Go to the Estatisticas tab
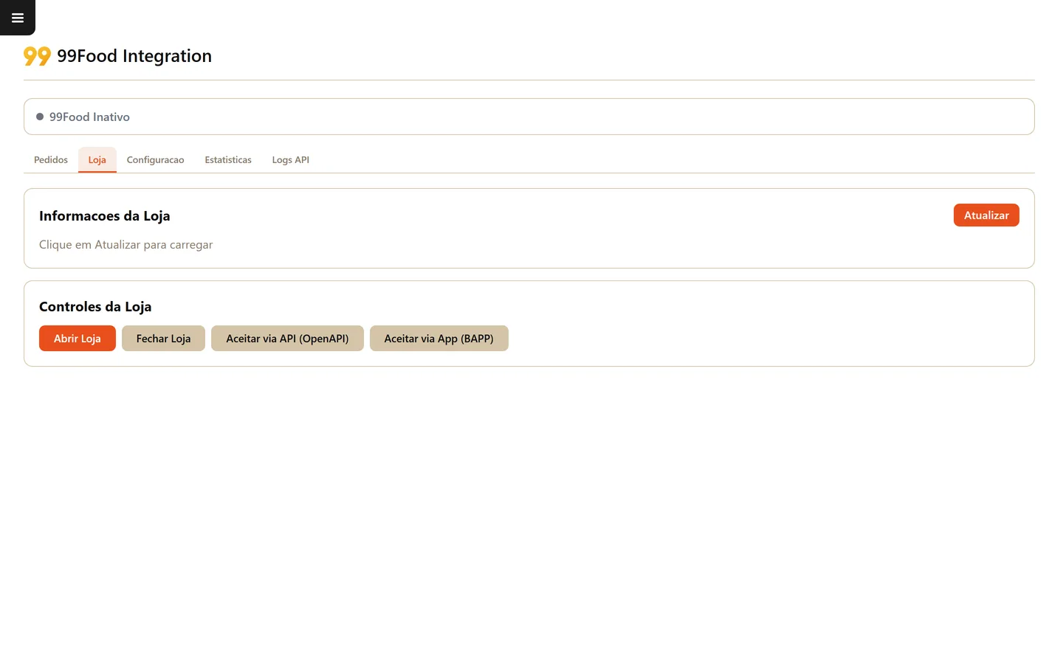1063x664 pixels. pyautogui.click(x=228, y=159)
